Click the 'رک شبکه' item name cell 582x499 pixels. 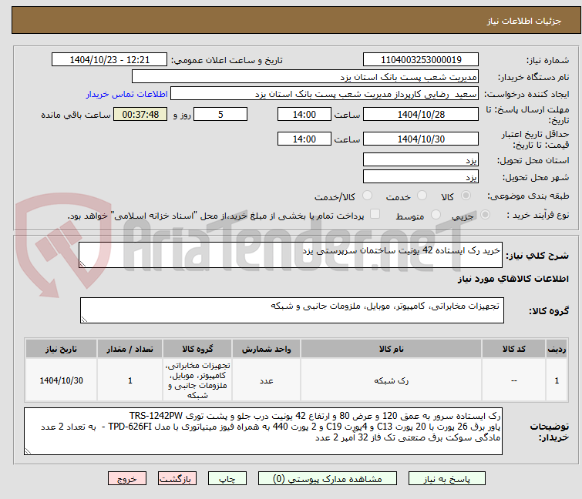(x=392, y=380)
